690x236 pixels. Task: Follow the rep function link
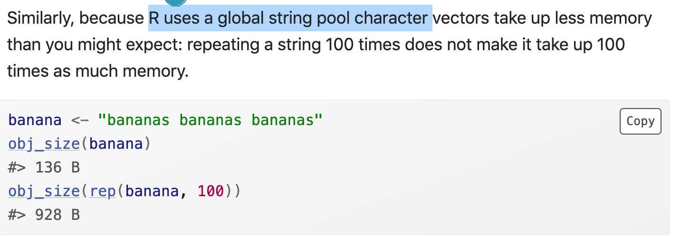pos(103,191)
